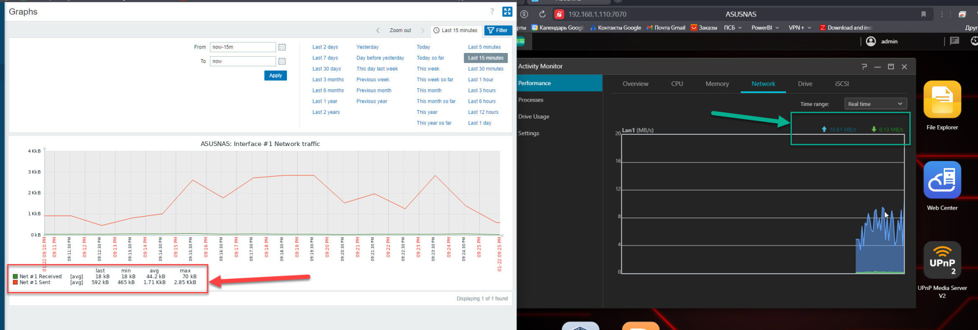Open the calendar picker next to From field
This screenshot has height=330, width=978.
pos(282,47)
